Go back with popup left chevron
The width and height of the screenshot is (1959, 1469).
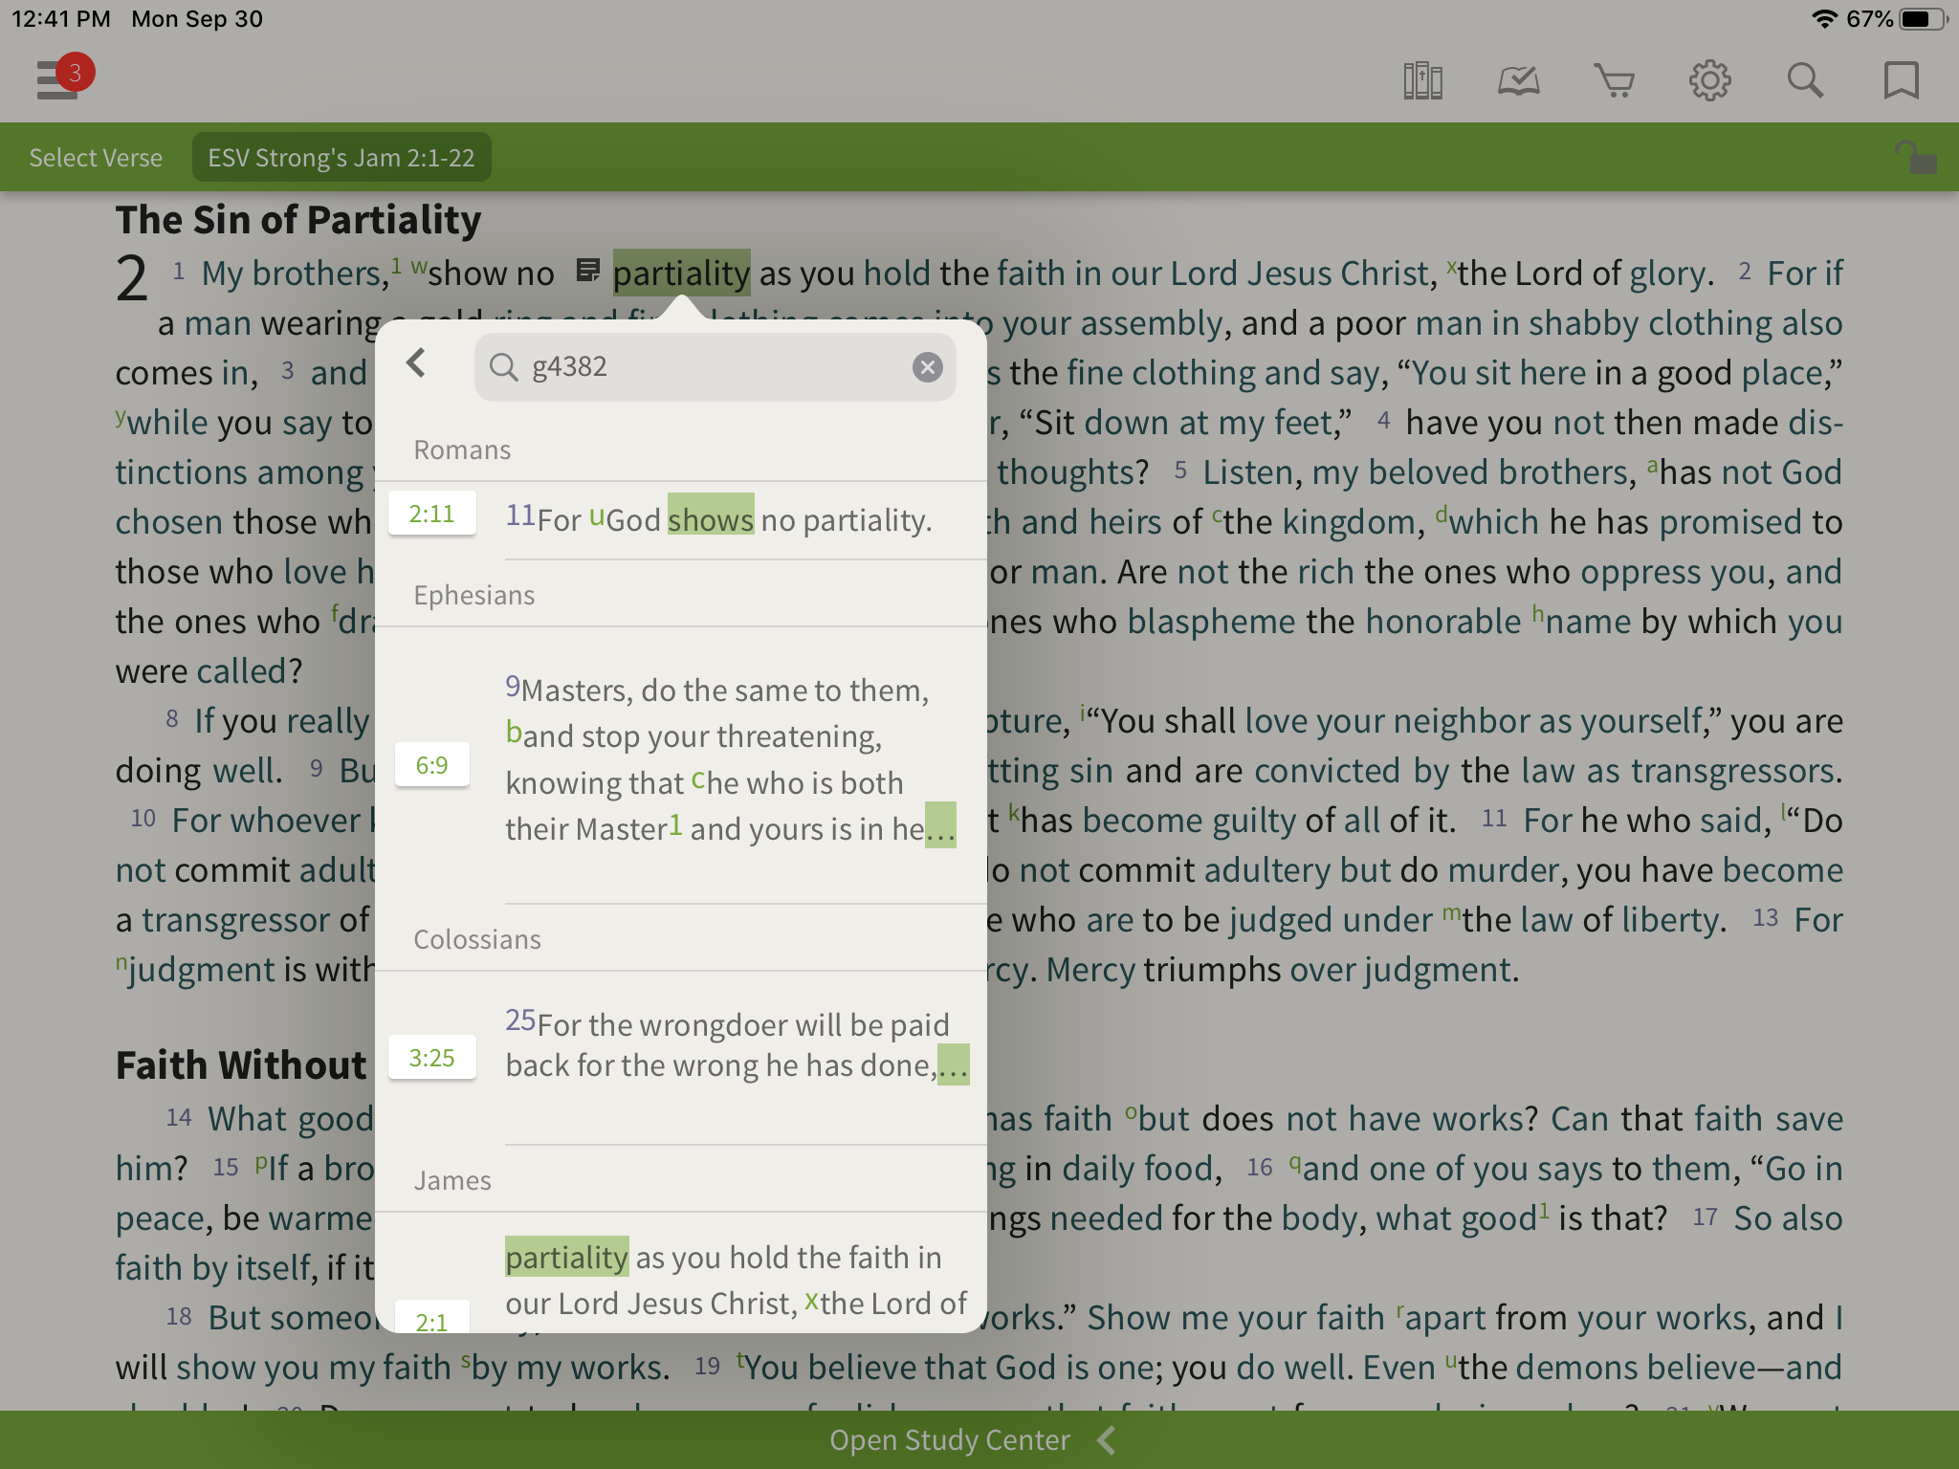click(x=416, y=363)
